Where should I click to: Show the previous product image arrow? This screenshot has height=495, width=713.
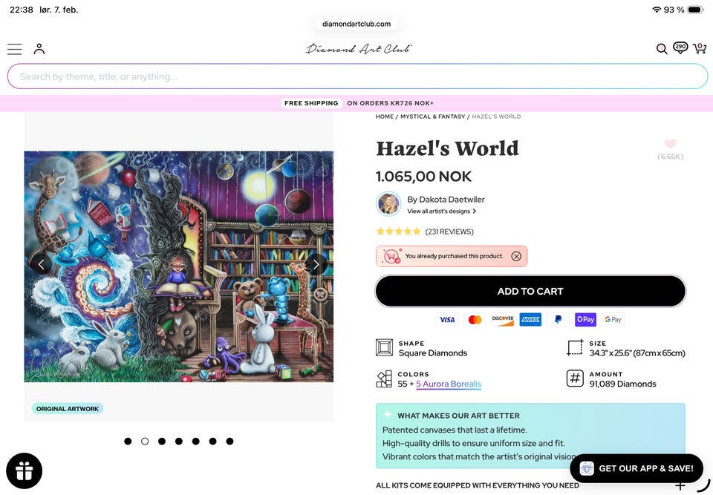[42, 264]
